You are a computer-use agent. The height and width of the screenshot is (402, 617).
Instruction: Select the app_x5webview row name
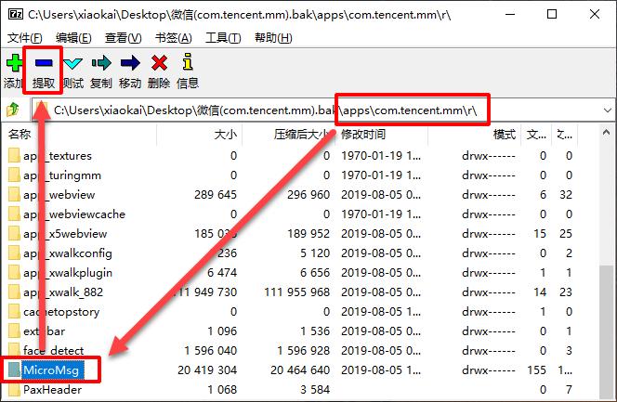tap(65, 234)
